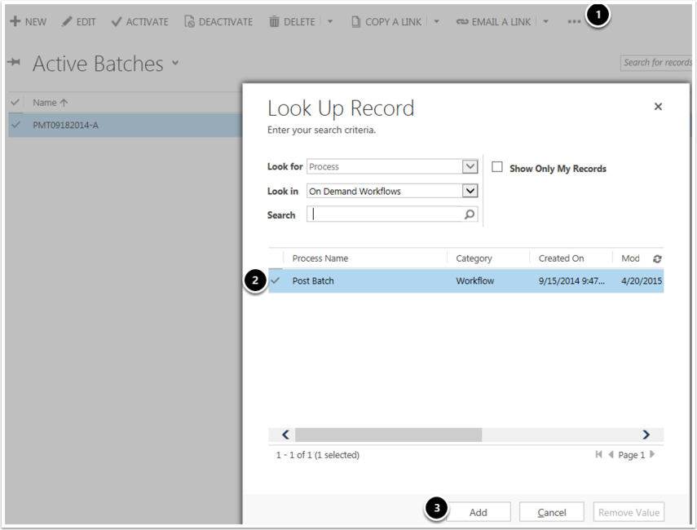697x530 pixels.
Task: Click the Remove Value button
Action: point(629,512)
